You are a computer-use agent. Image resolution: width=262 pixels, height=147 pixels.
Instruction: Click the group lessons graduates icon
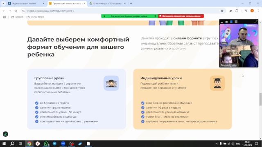(111, 83)
